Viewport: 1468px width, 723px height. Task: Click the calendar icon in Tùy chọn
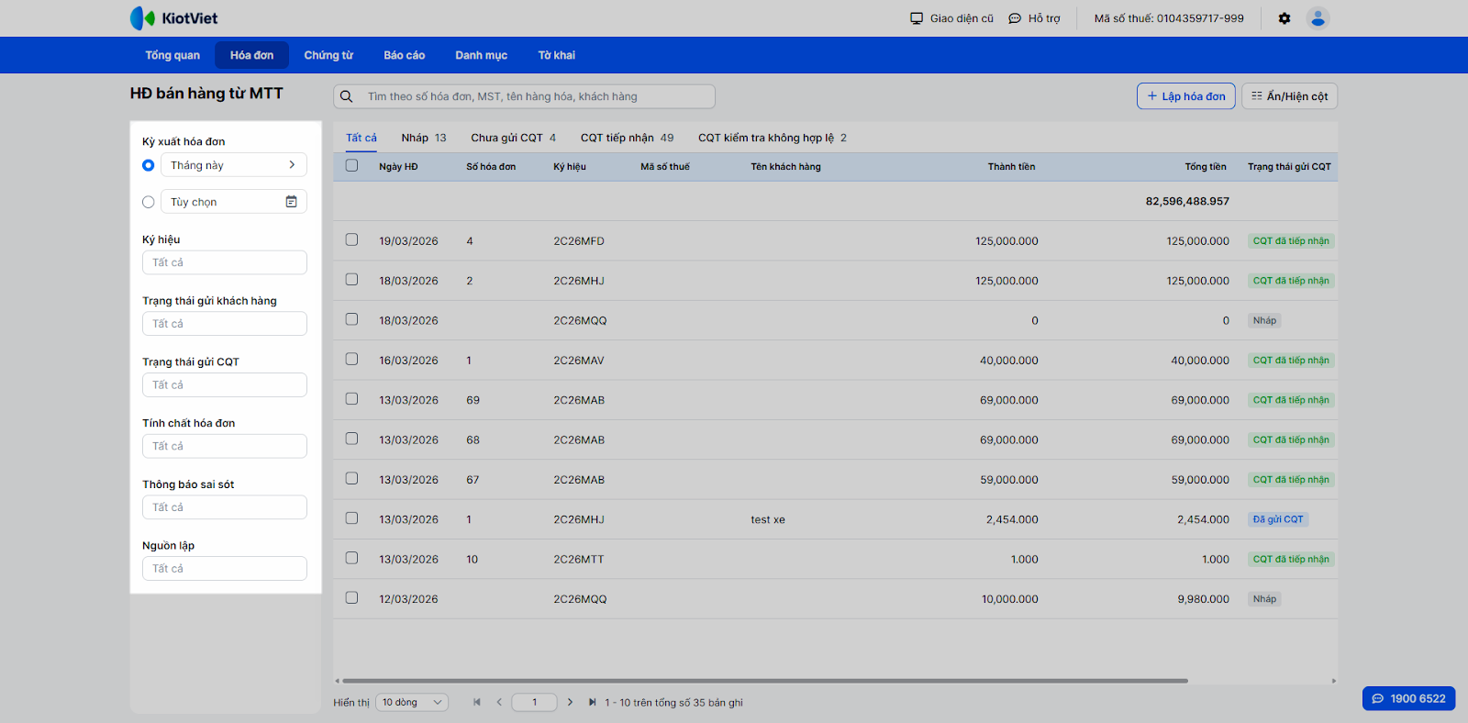click(291, 202)
